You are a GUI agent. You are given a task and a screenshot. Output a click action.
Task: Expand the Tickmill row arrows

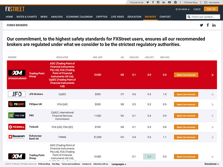click(x=212, y=127)
